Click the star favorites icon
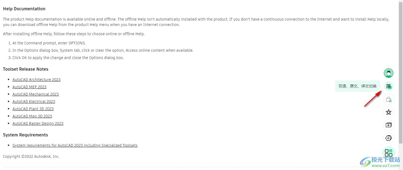Image resolution: width=403 pixels, height=170 pixels. click(x=388, y=112)
